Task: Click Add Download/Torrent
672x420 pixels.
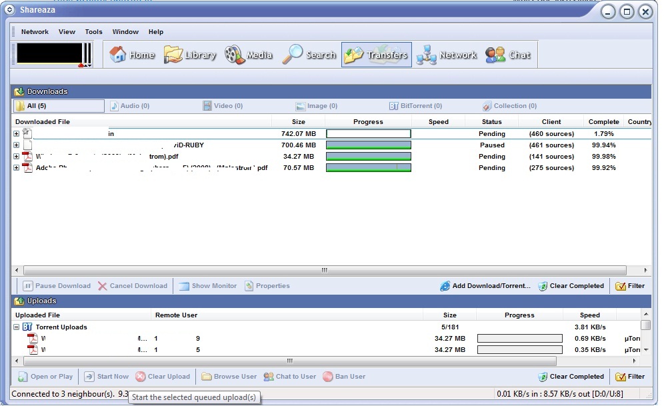Action: point(485,286)
